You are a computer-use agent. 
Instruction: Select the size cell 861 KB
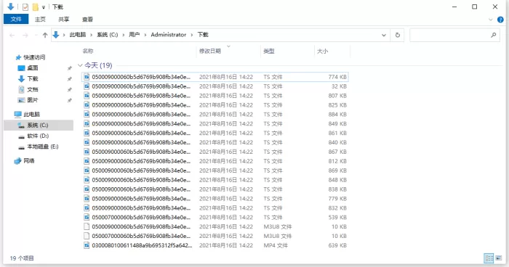point(337,133)
